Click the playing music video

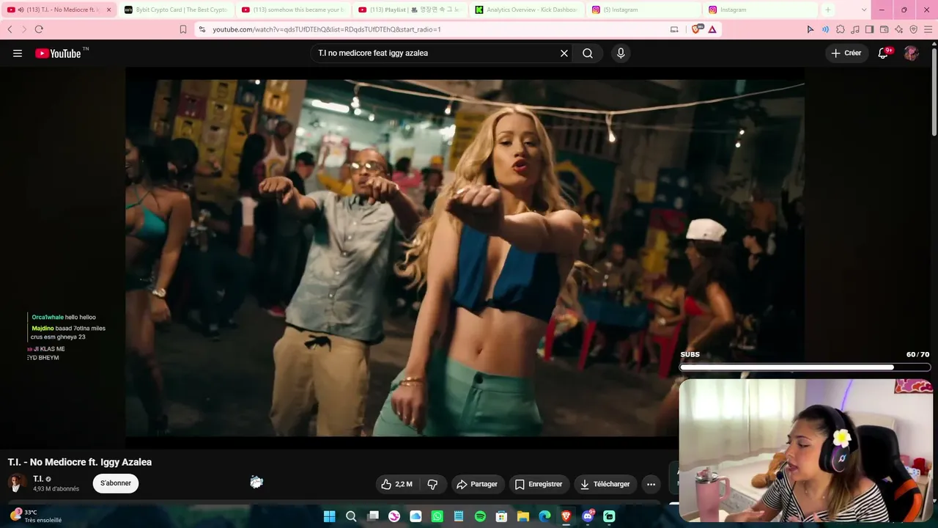click(465, 258)
